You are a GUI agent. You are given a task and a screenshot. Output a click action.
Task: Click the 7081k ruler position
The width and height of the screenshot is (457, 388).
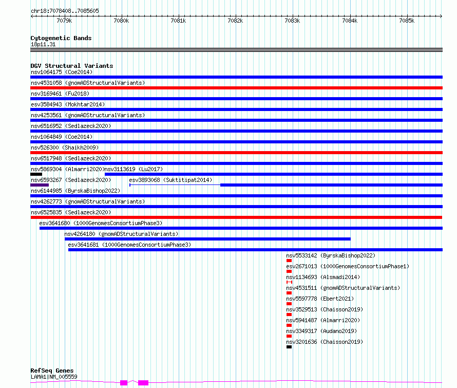178,21
